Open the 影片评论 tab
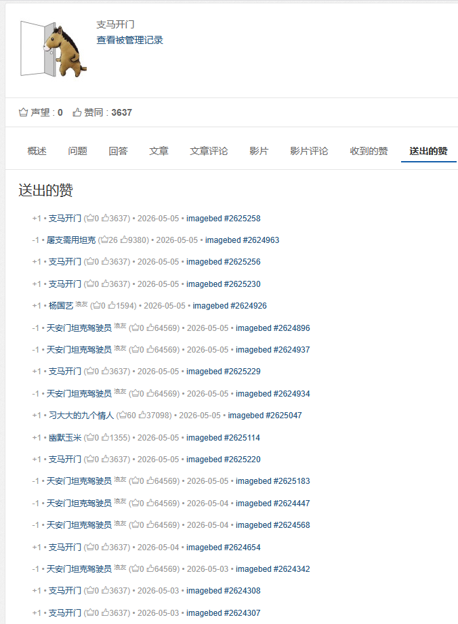This screenshot has width=458, height=624. pos(309,151)
